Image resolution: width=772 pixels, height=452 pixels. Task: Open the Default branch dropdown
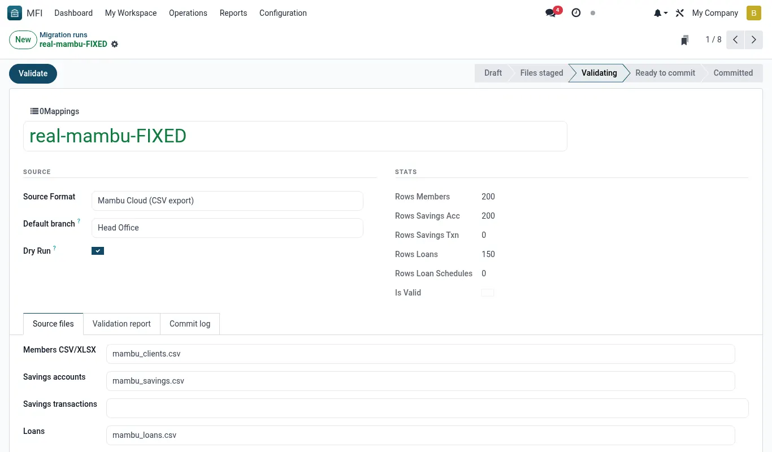(227, 228)
